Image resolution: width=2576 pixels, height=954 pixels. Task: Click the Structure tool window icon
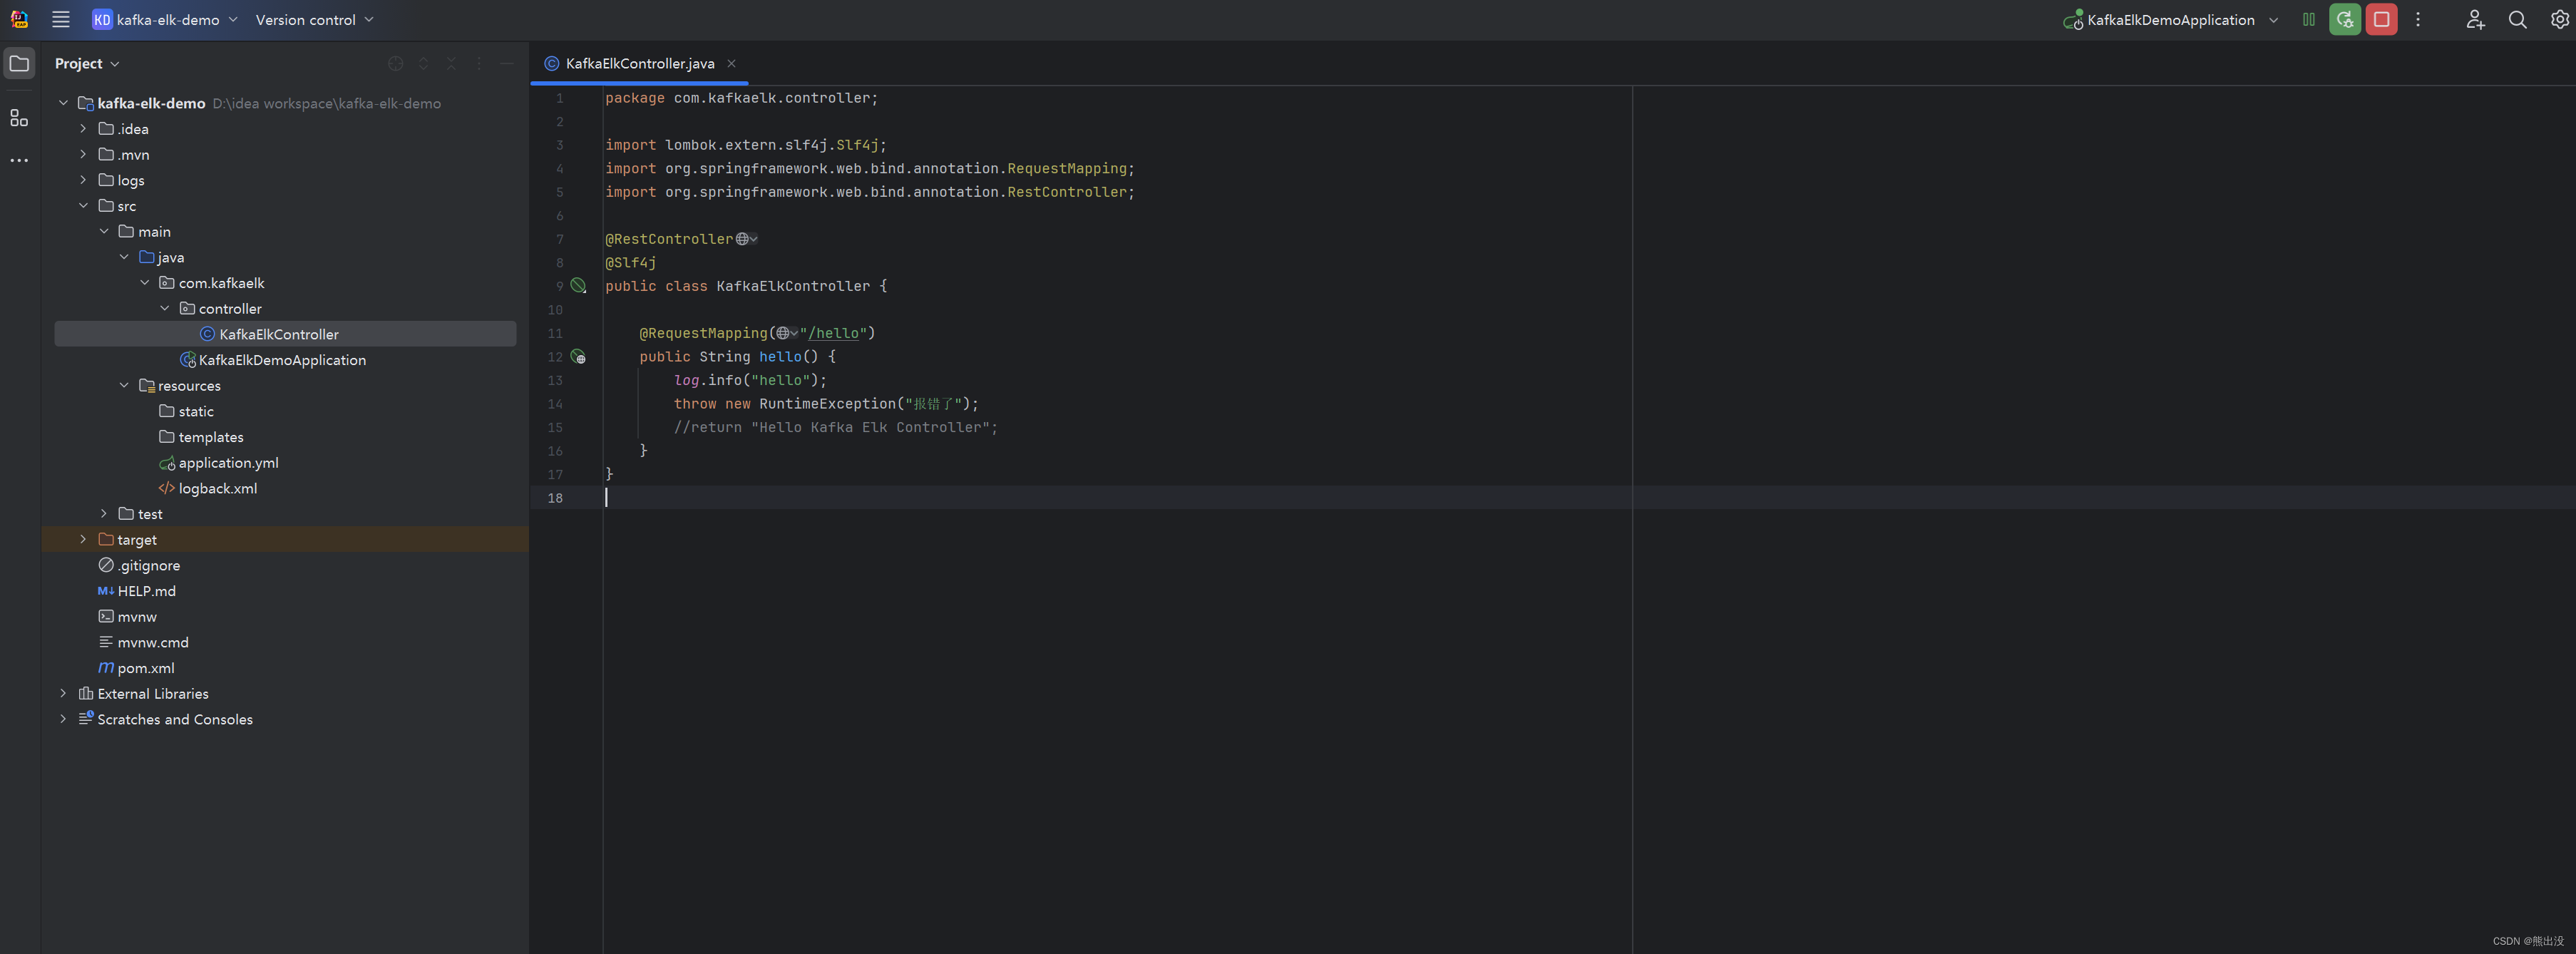click(19, 118)
